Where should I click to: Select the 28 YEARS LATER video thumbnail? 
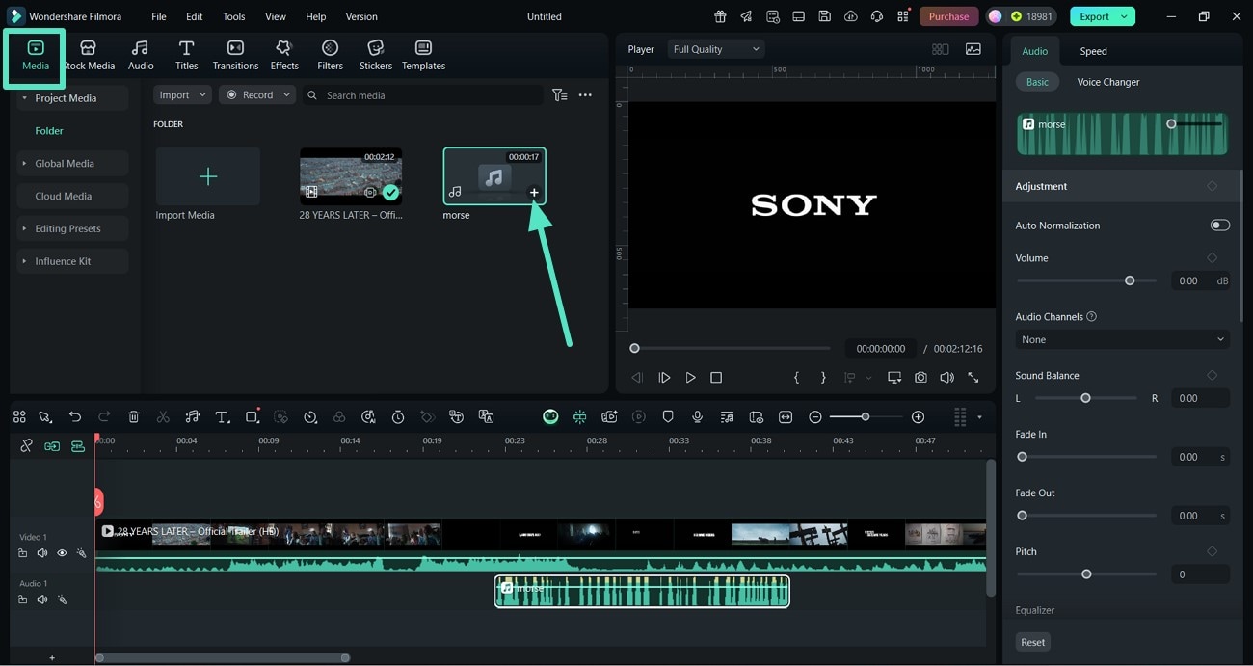350,175
